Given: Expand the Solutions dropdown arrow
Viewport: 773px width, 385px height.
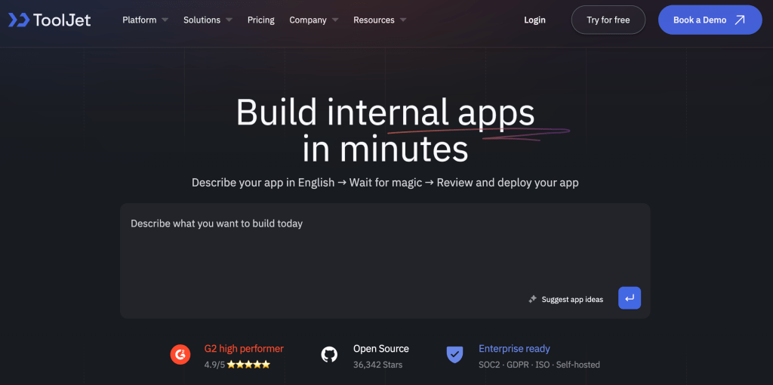Looking at the screenshot, I should pyautogui.click(x=229, y=20).
